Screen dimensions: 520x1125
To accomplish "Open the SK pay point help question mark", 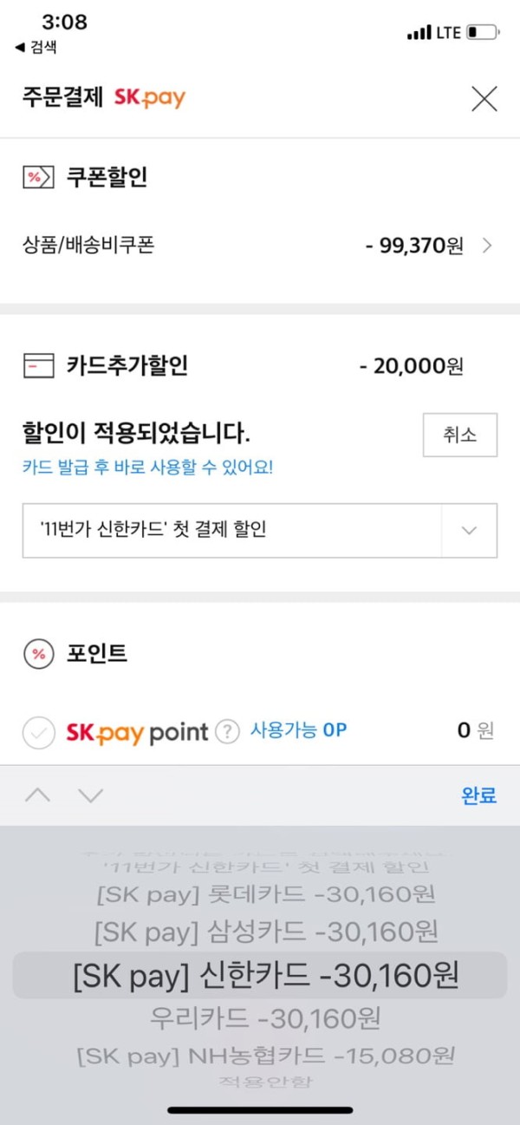I will pyautogui.click(x=226, y=732).
